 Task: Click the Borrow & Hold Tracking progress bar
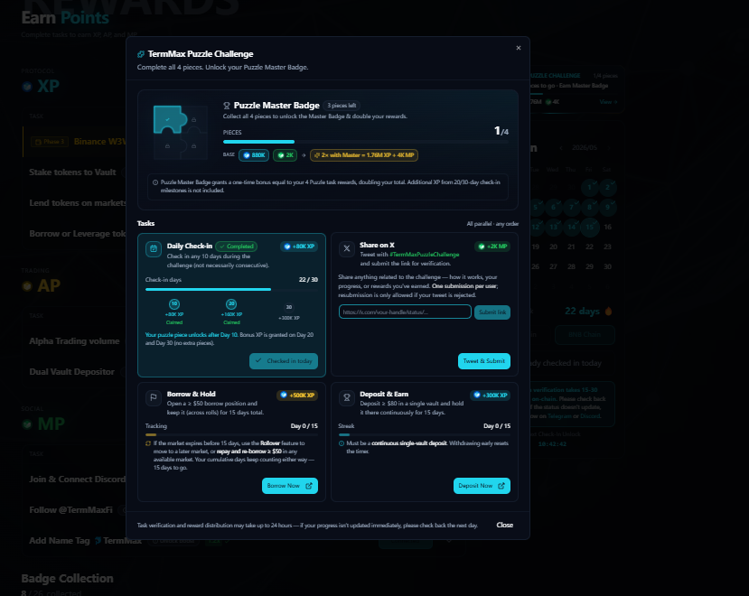pos(231,434)
